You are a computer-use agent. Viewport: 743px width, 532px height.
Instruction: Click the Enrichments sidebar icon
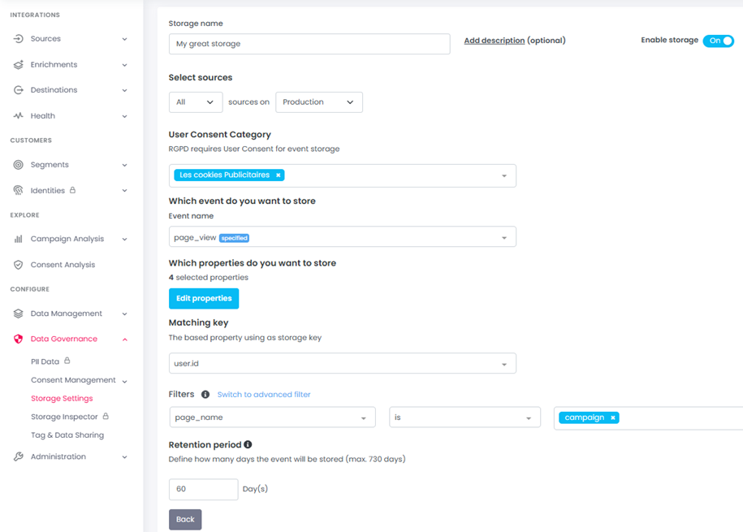18,65
